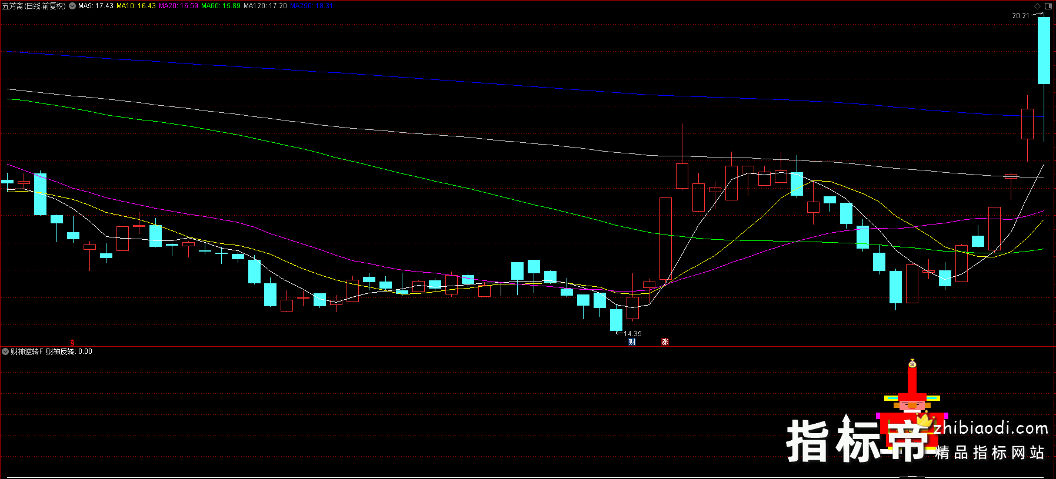Click the MA5: 17.43 label
This screenshot has height=479, width=1056.
point(96,6)
